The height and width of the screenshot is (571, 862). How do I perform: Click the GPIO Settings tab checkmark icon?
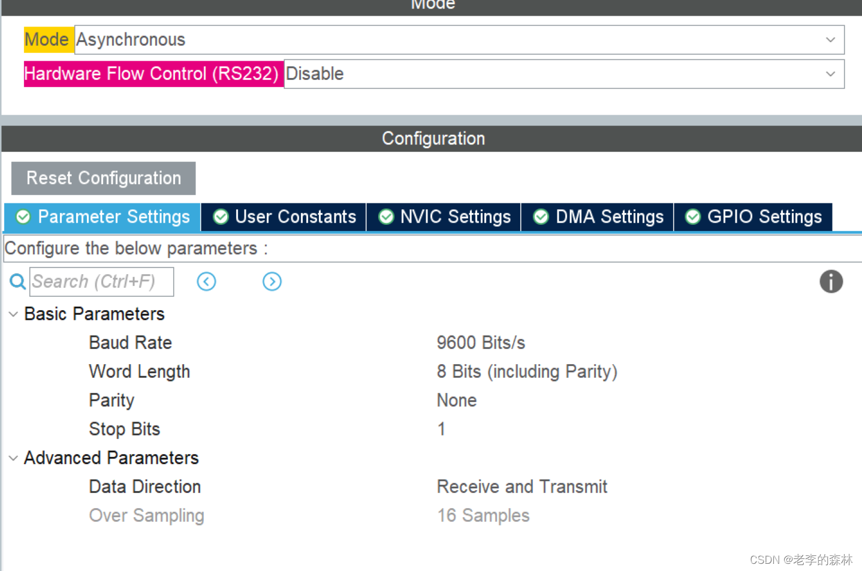coord(693,217)
